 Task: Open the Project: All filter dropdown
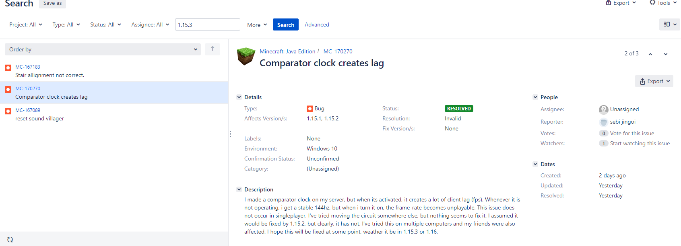pyautogui.click(x=26, y=24)
